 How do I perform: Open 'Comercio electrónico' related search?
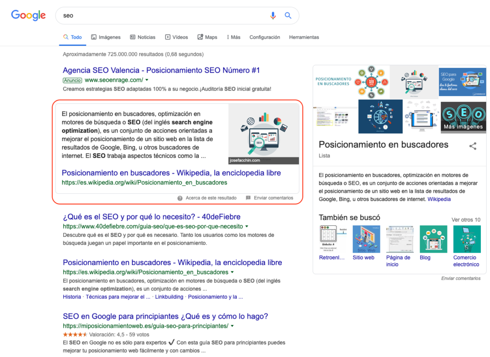[x=467, y=246]
